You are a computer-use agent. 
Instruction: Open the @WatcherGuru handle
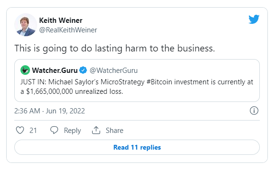click(x=114, y=71)
